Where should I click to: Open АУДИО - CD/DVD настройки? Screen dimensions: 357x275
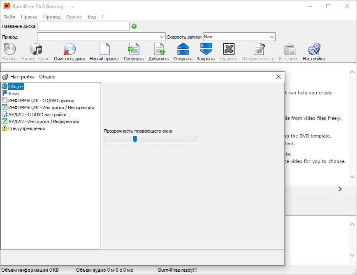(37, 115)
